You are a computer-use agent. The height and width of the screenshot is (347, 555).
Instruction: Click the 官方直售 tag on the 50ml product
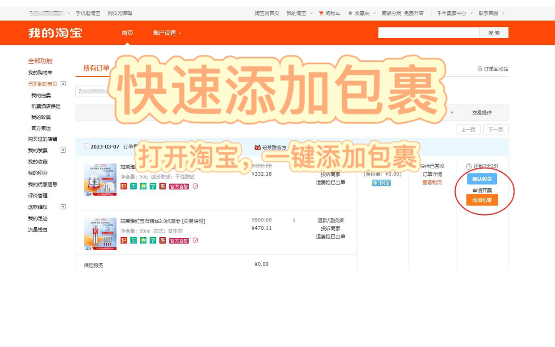point(179,241)
